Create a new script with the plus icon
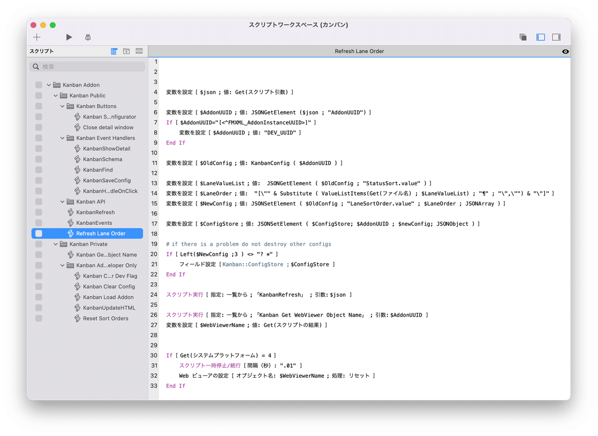This screenshot has height=436, width=598. coord(37,37)
